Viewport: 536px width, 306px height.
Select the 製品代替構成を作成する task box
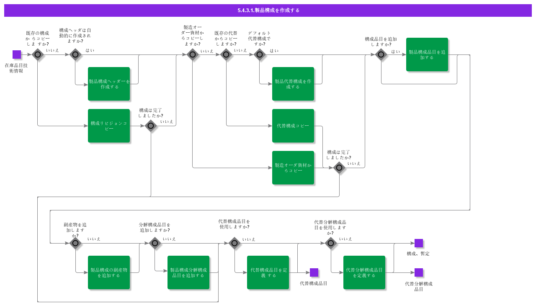coord(293,84)
